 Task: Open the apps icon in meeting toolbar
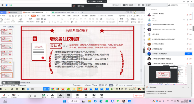tap(94, 95)
